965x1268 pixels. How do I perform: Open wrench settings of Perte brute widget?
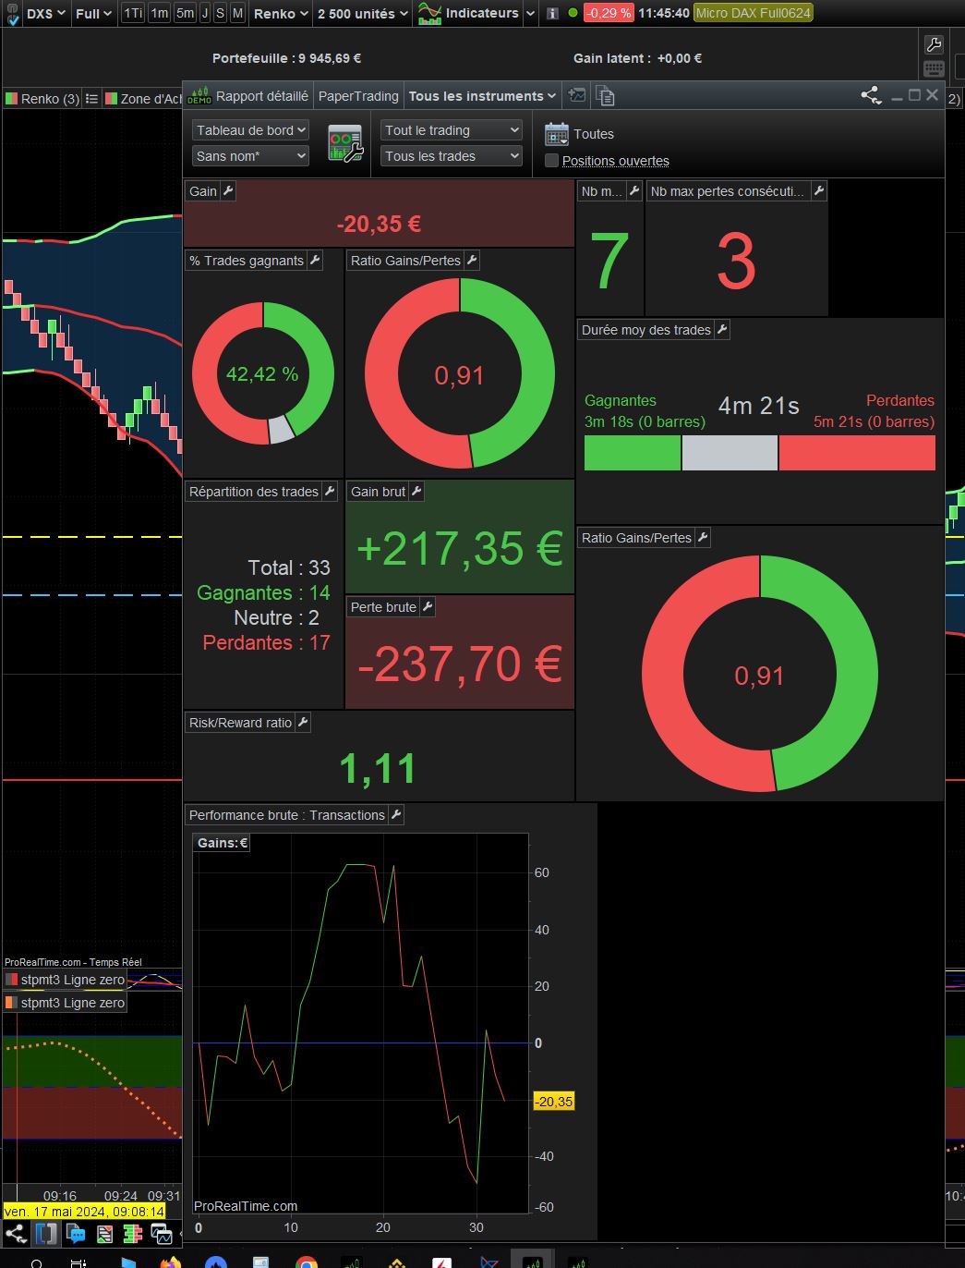(428, 607)
